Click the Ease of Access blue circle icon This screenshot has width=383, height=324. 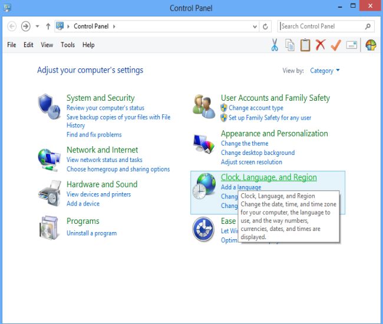(x=203, y=229)
